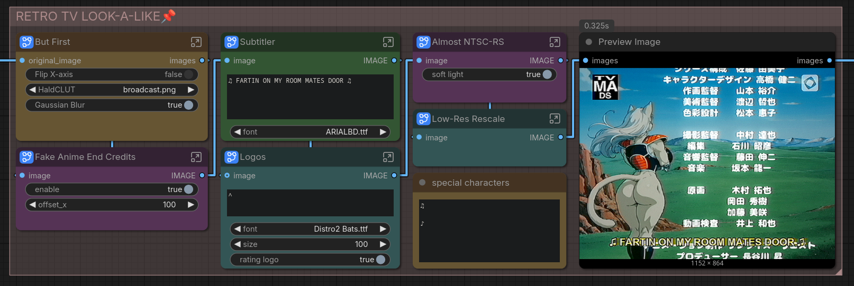The height and width of the screenshot is (286, 854).
Task: Click the But First node group icon
Action: click(x=26, y=42)
